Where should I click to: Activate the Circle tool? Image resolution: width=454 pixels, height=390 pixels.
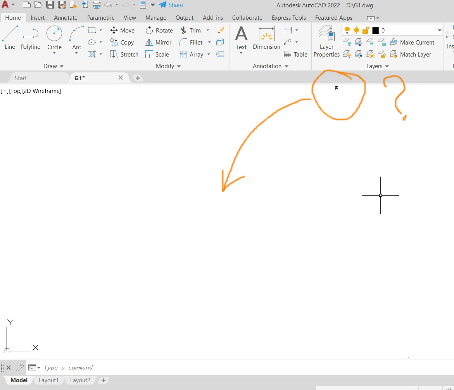click(54, 37)
